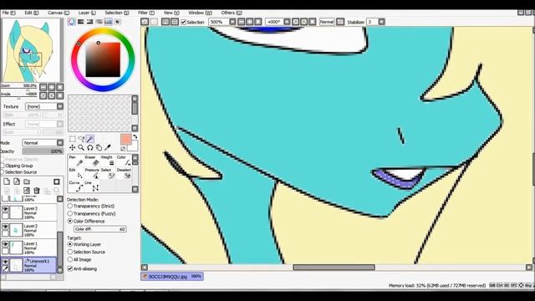Image resolution: width=535 pixels, height=301 pixels.
Task: Show the HSV slider panel icon
Action: tap(89, 22)
